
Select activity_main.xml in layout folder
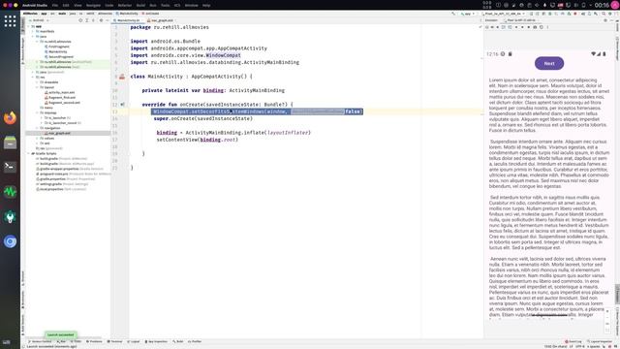tap(61, 93)
